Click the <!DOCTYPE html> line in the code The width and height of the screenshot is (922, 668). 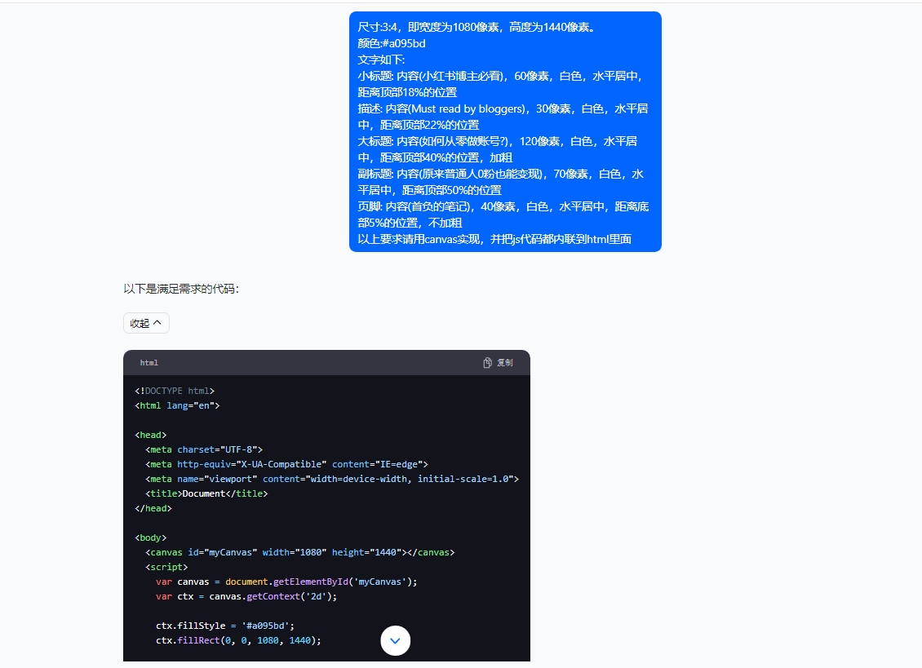176,391
